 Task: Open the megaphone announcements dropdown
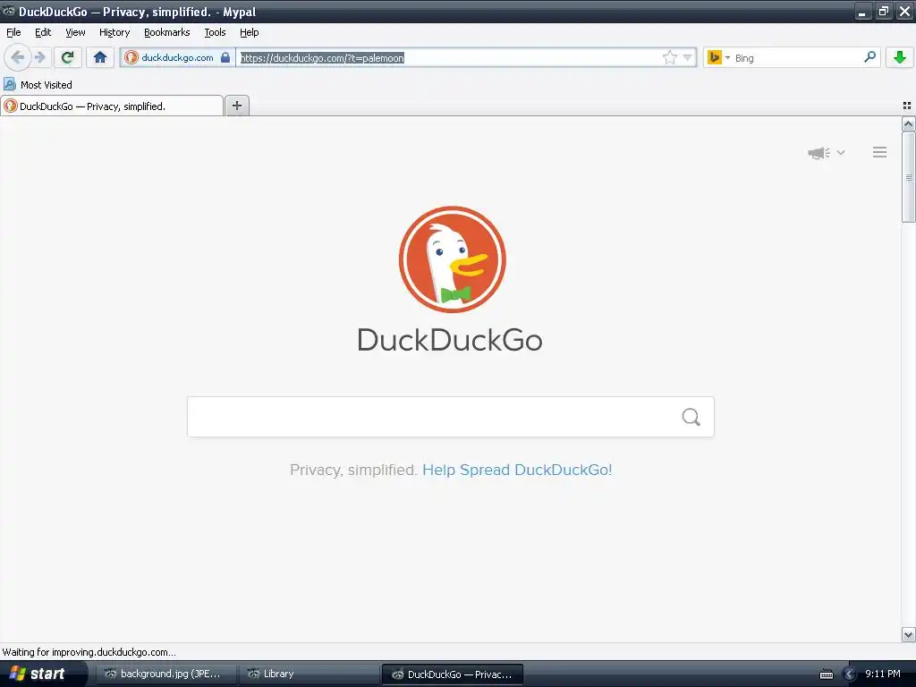pyautogui.click(x=826, y=152)
